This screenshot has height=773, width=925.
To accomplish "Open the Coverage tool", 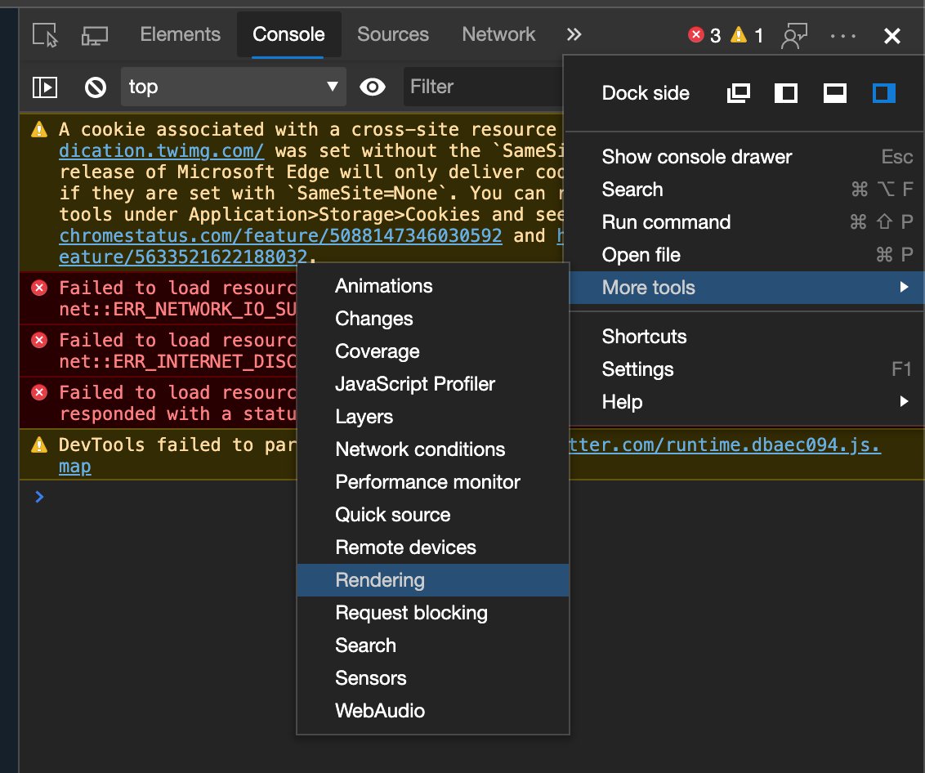I will [433, 351].
